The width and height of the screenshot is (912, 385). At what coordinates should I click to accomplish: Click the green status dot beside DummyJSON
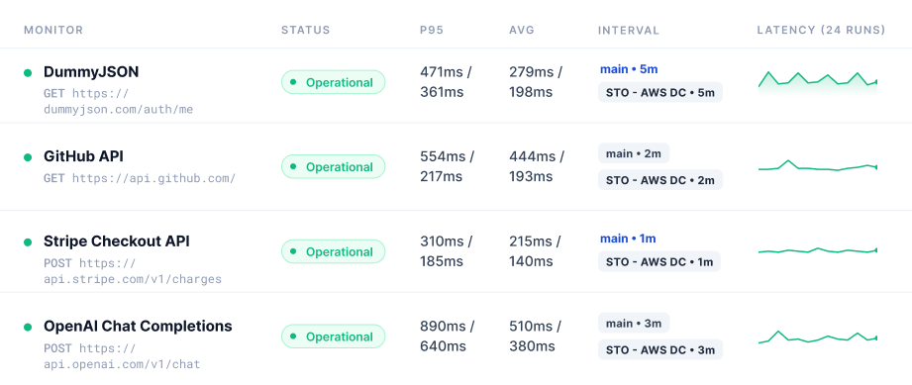[28, 72]
